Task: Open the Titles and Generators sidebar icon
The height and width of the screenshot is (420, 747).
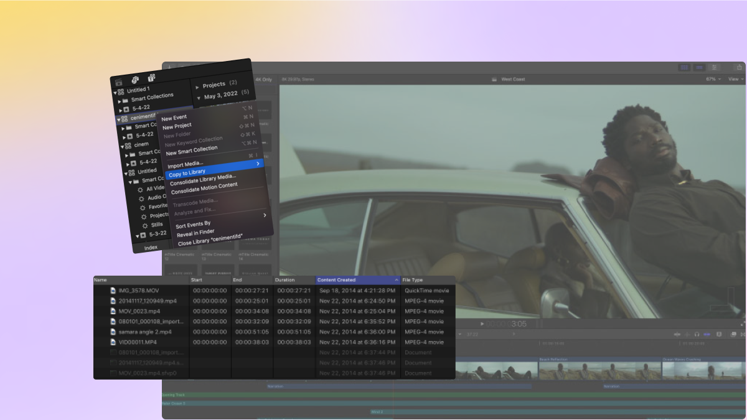Action: pos(151,78)
